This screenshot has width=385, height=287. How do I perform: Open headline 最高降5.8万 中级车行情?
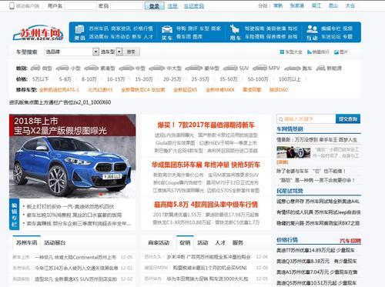(x=206, y=205)
